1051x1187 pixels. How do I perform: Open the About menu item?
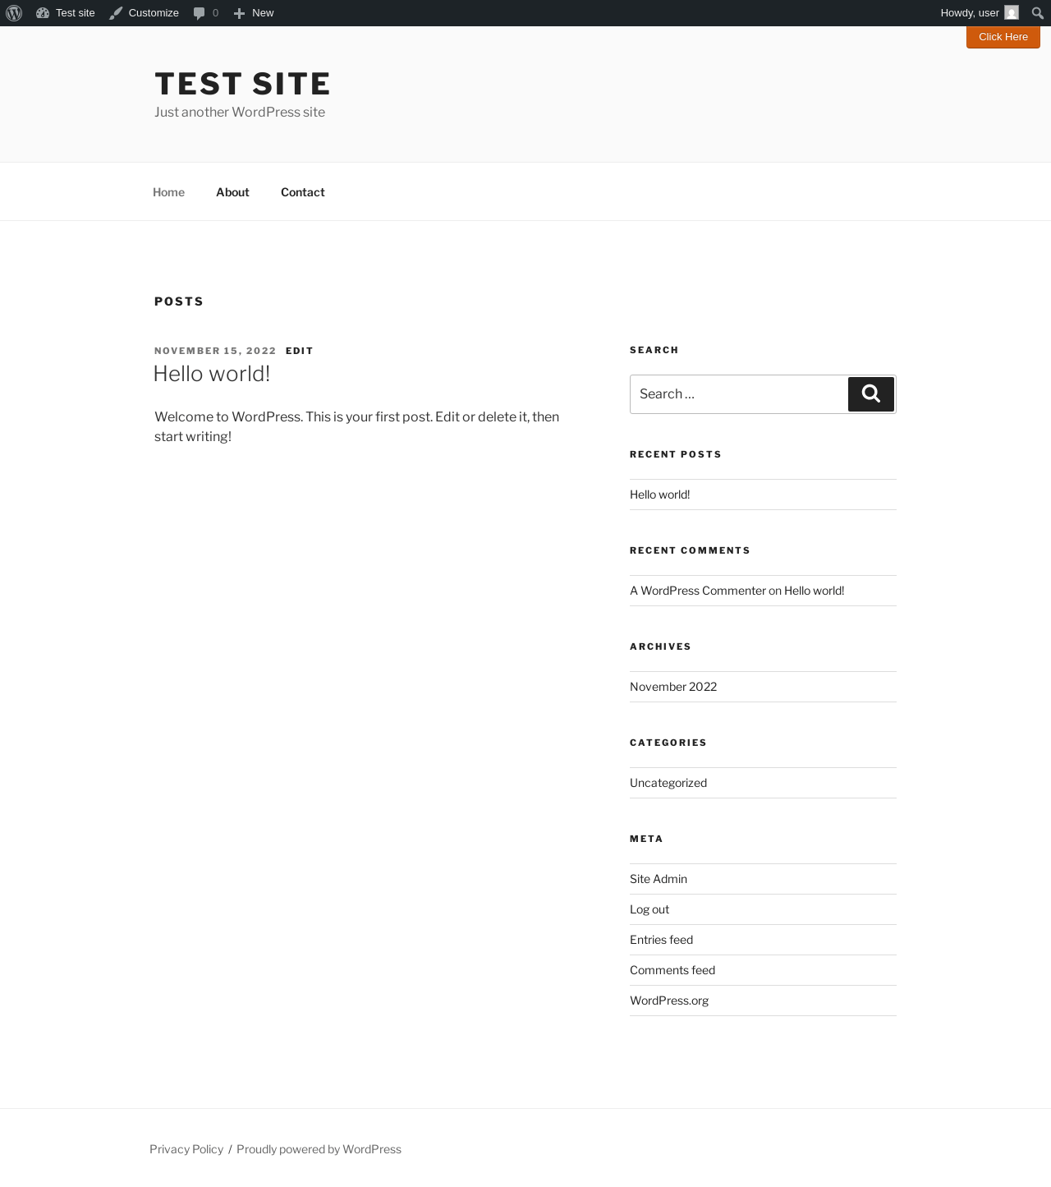232,192
